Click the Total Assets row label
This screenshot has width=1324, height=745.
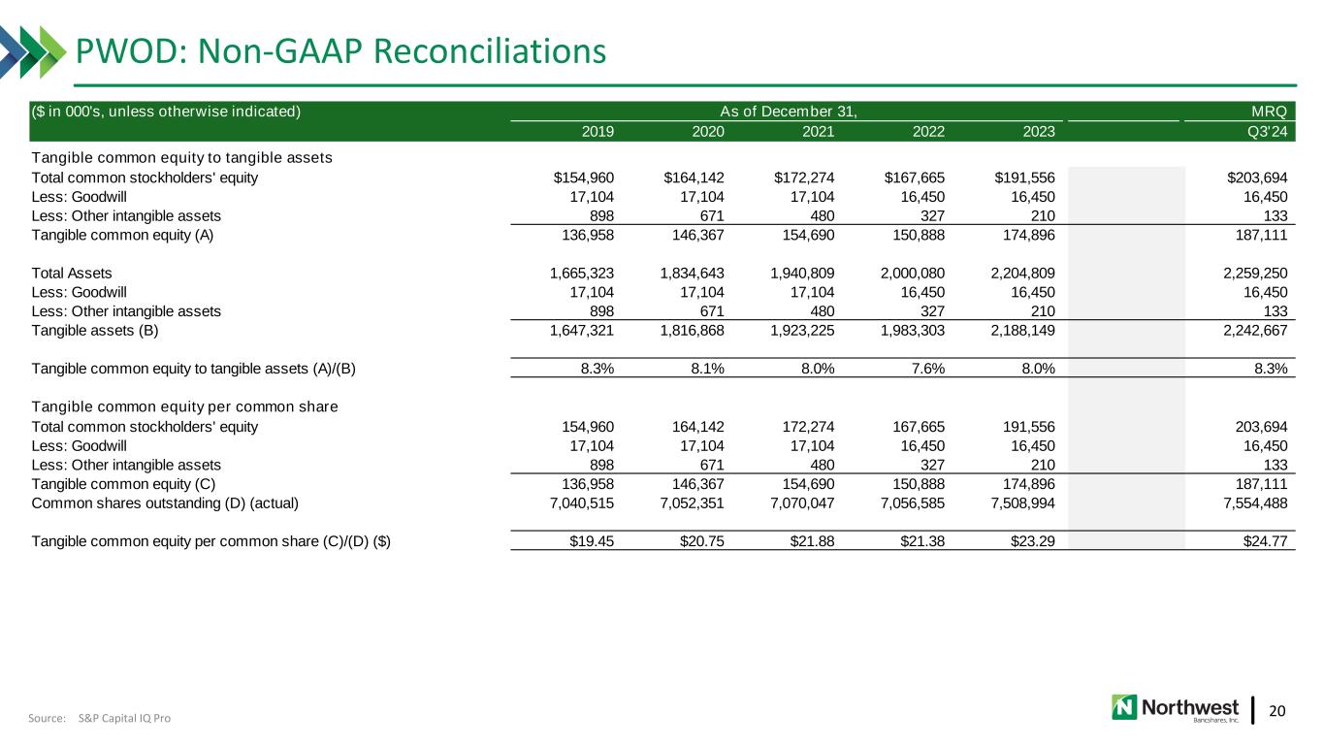coord(72,274)
